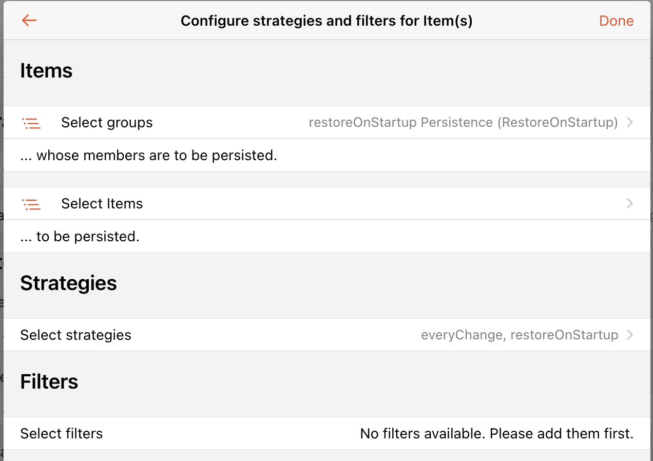
Task: Click the back arrow icon
Action: click(x=29, y=21)
